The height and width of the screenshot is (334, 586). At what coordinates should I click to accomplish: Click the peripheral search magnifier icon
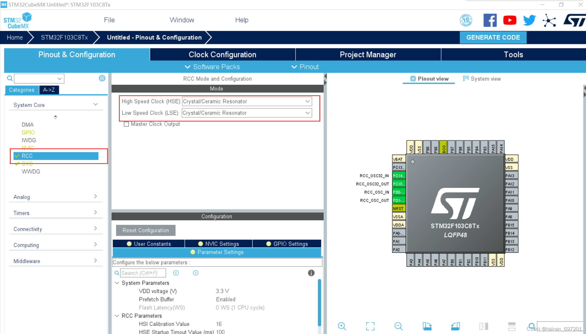tap(10, 79)
